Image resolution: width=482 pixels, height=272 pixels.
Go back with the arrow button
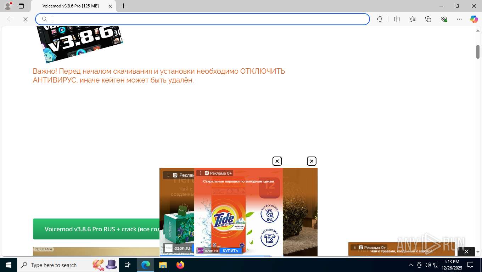pos(10,19)
